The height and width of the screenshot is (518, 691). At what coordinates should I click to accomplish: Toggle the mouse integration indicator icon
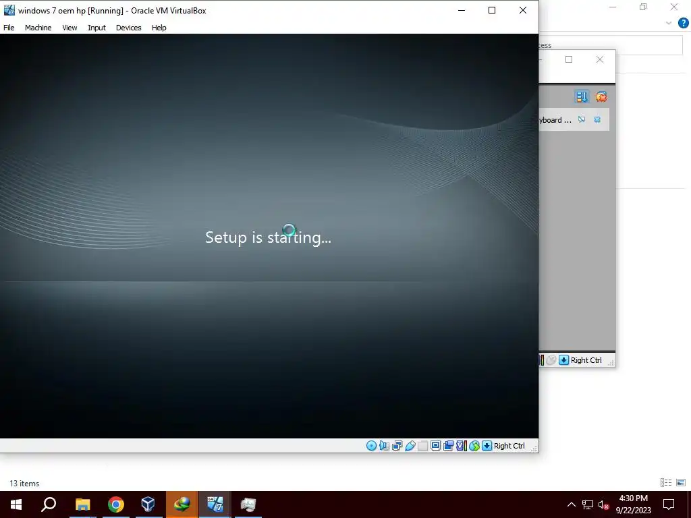474,446
